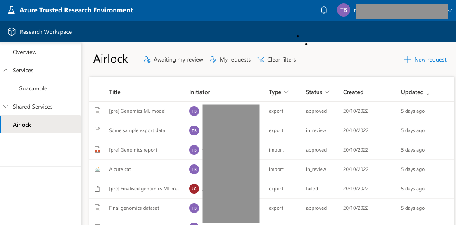
Task: Click the JG initiator avatar
Action: pyautogui.click(x=194, y=189)
